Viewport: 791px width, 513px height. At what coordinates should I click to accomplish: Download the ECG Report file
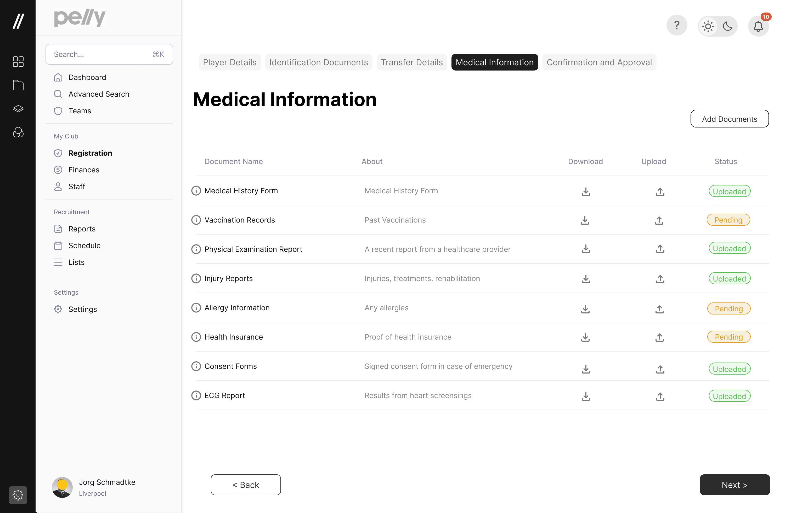click(586, 396)
